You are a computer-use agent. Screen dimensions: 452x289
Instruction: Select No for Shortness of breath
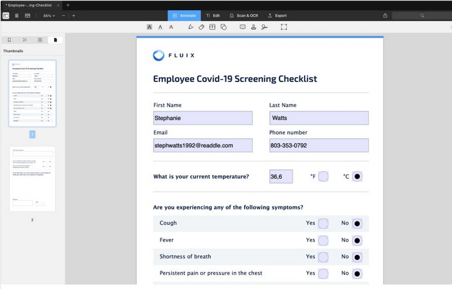point(357,257)
